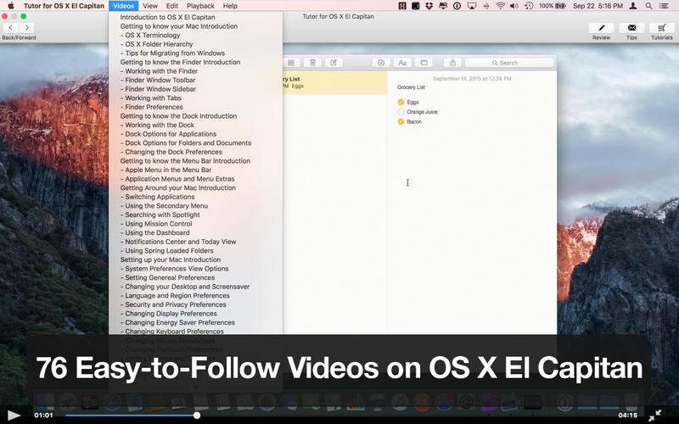Click the AirPlay display menu bar icon
This screenshot has height=424, width=679.
point(471,6)
